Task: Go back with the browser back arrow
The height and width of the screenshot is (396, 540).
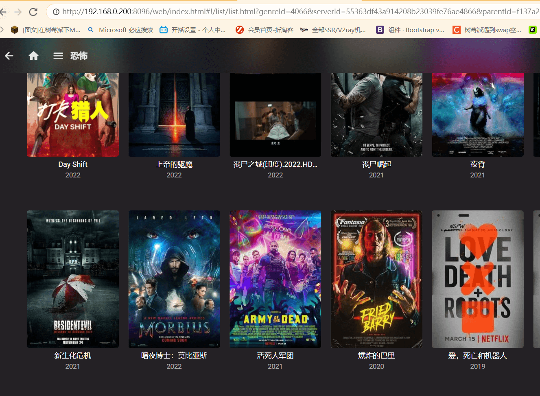Action: (x=3, y=12)
